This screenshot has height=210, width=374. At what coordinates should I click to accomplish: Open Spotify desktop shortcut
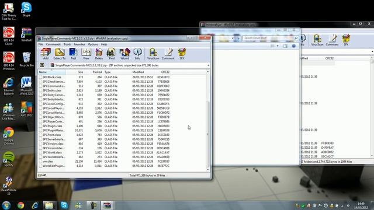click(x=9, y=159)
